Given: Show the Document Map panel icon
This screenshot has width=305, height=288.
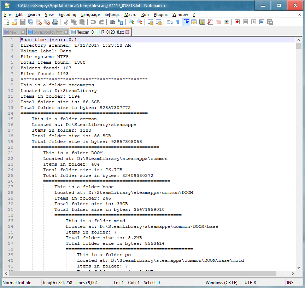Looking at the screenshot, I should tap(202, 22).
